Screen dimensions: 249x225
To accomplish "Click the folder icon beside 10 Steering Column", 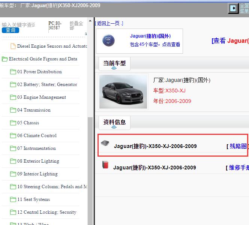I will [13, 187].
